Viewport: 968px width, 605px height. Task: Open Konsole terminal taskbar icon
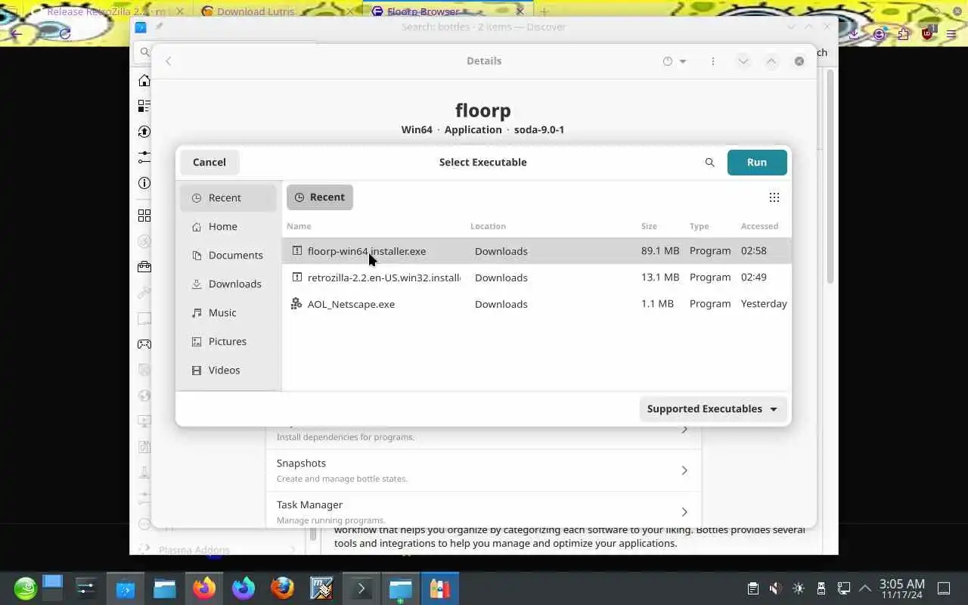(x=361, y=588)
